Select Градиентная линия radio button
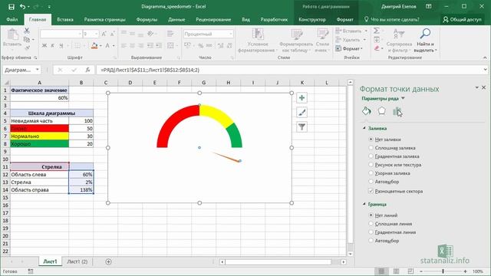This screenshot has width=491, height=276. pyautogui.click(x=371, y=232)
